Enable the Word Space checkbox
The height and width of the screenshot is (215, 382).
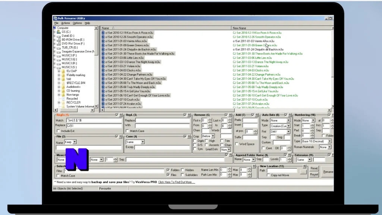point(237,144)
